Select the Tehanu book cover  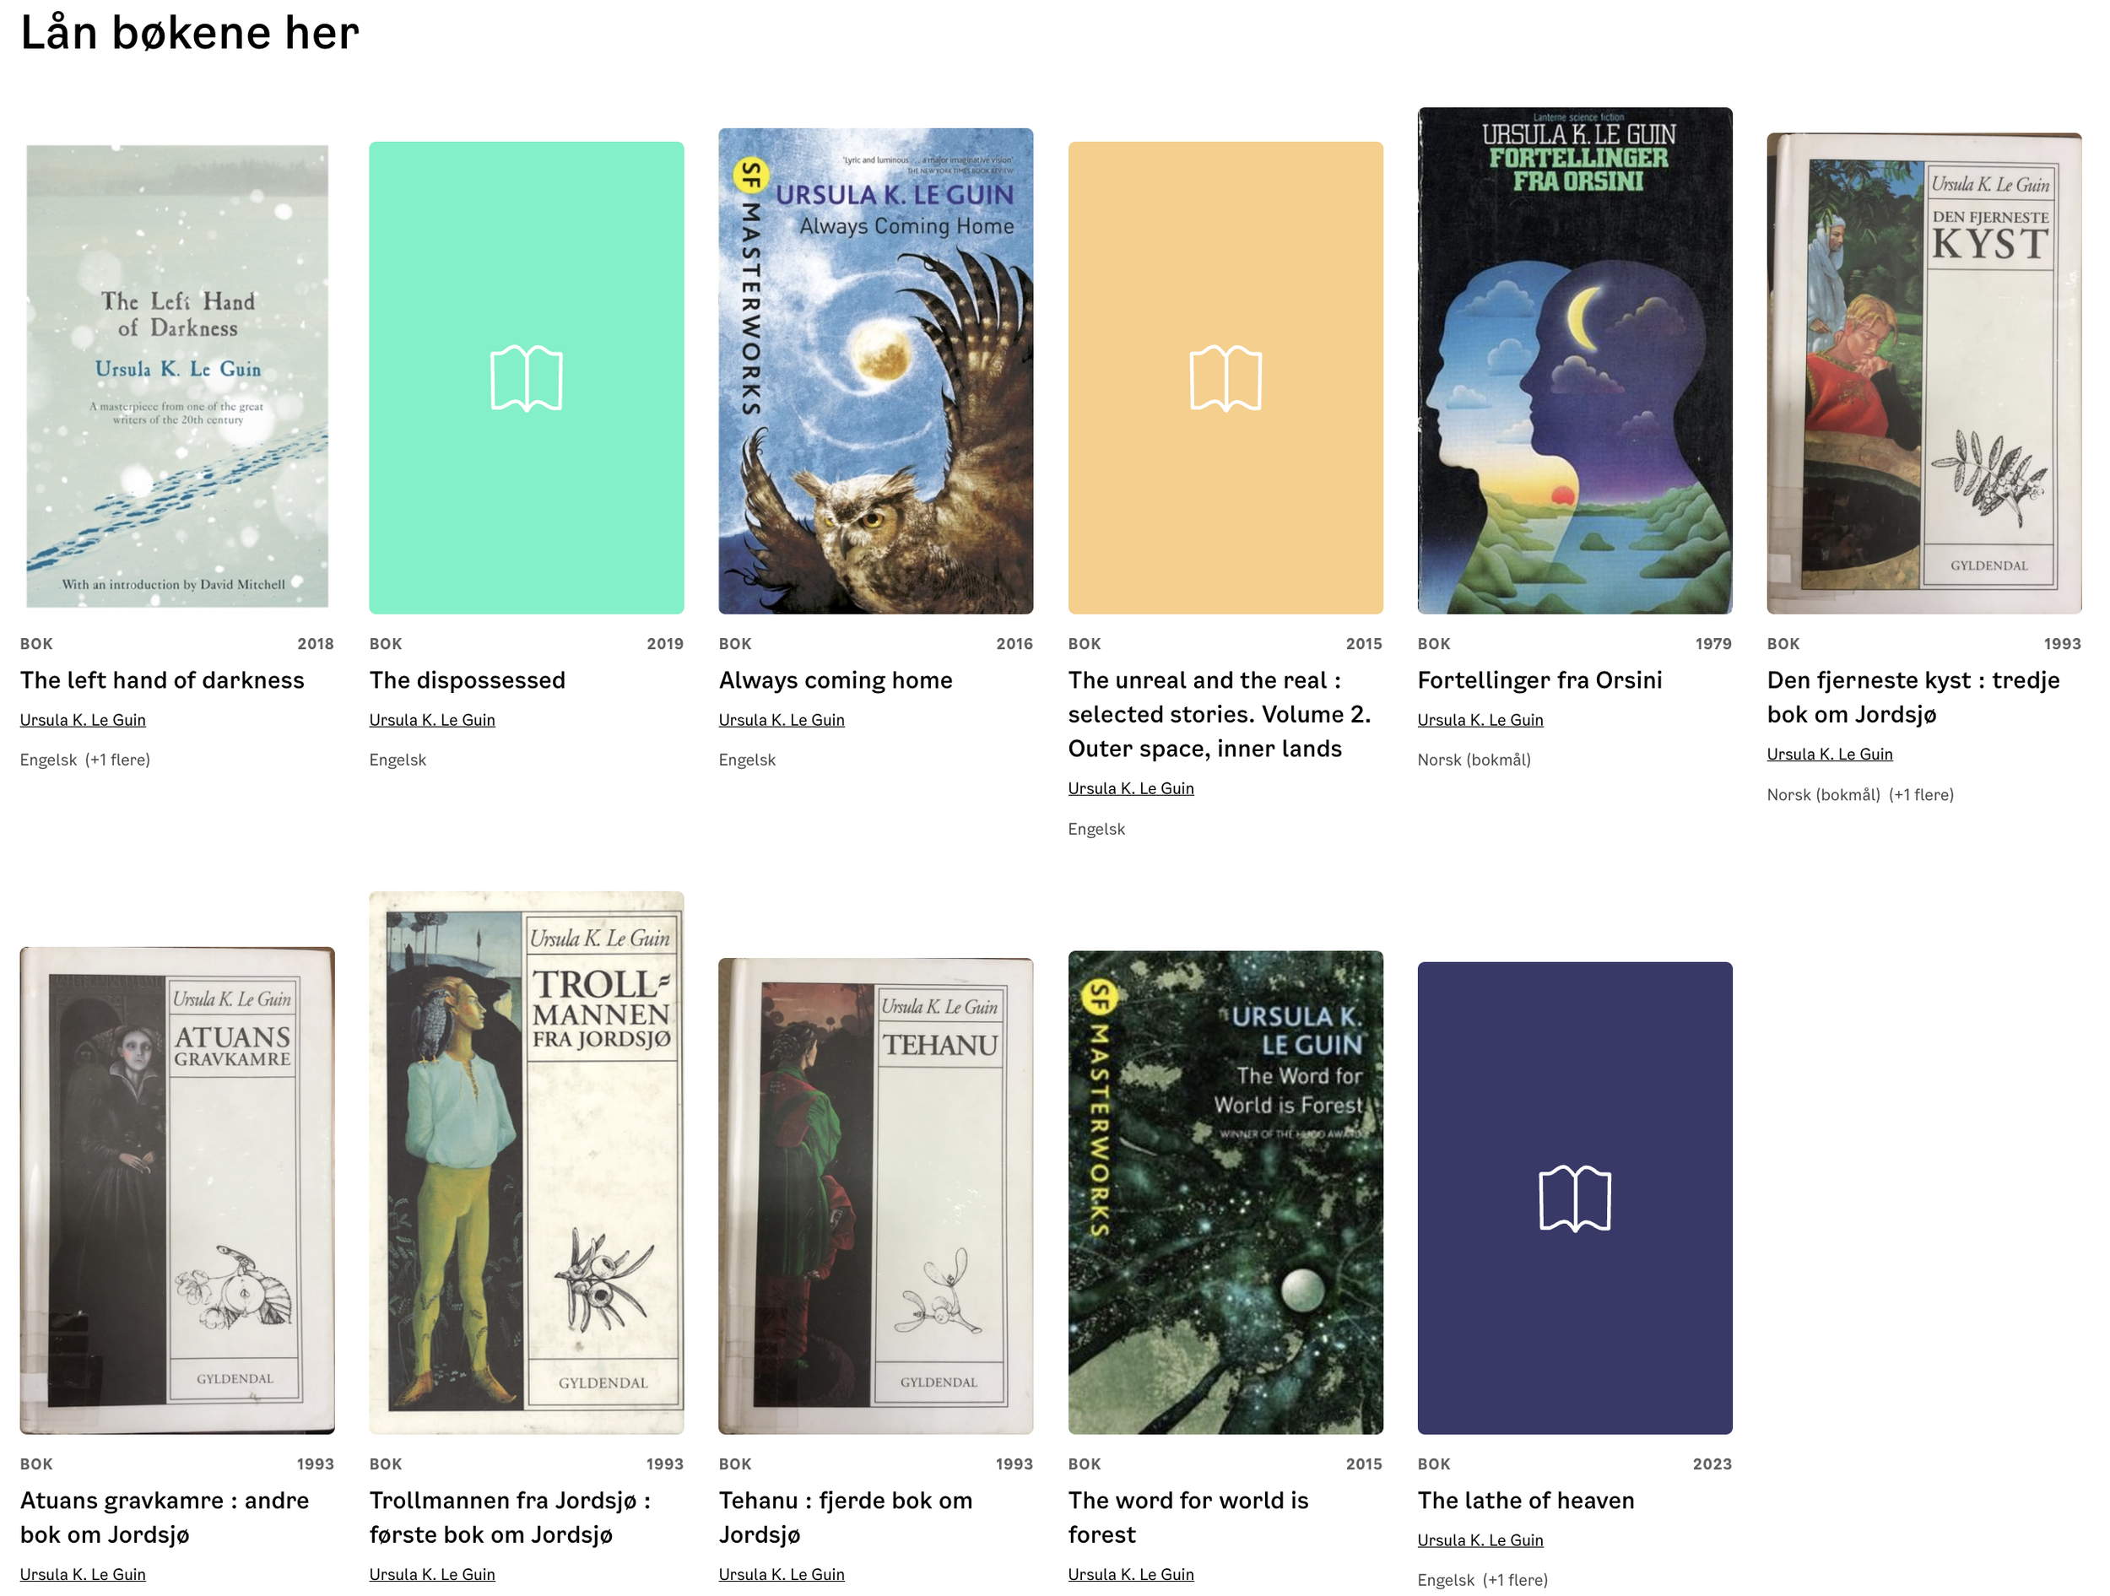pos(876,1196)
